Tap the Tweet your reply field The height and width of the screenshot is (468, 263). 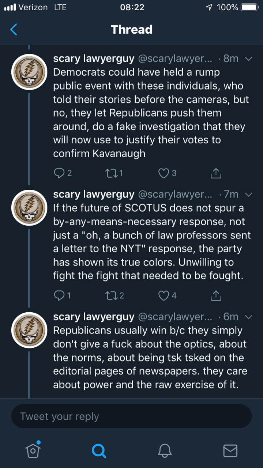[x=131, y=416]
